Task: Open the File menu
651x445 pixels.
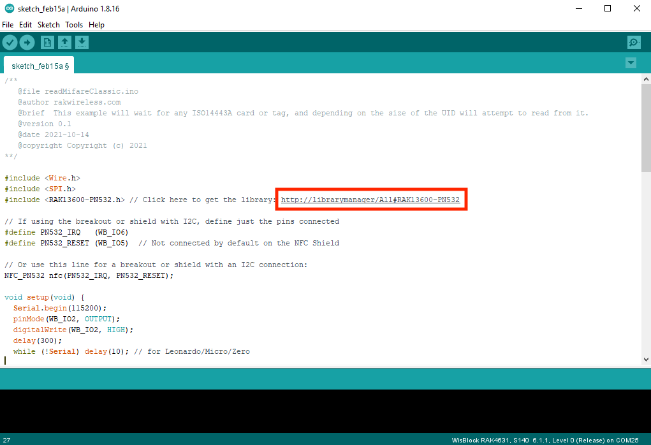Action: [x=8, y=25]
